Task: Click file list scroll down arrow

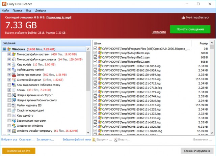Action: pyautogui.click(x=212, y=133)
